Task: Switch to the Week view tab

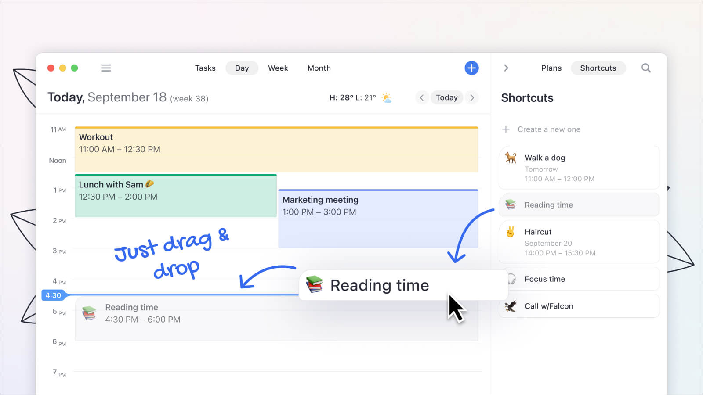Action: (x=278, y=68)
